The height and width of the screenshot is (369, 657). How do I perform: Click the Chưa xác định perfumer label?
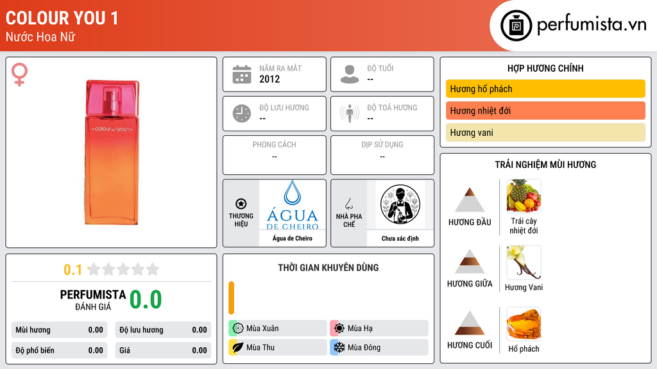[x=400, y=238]
